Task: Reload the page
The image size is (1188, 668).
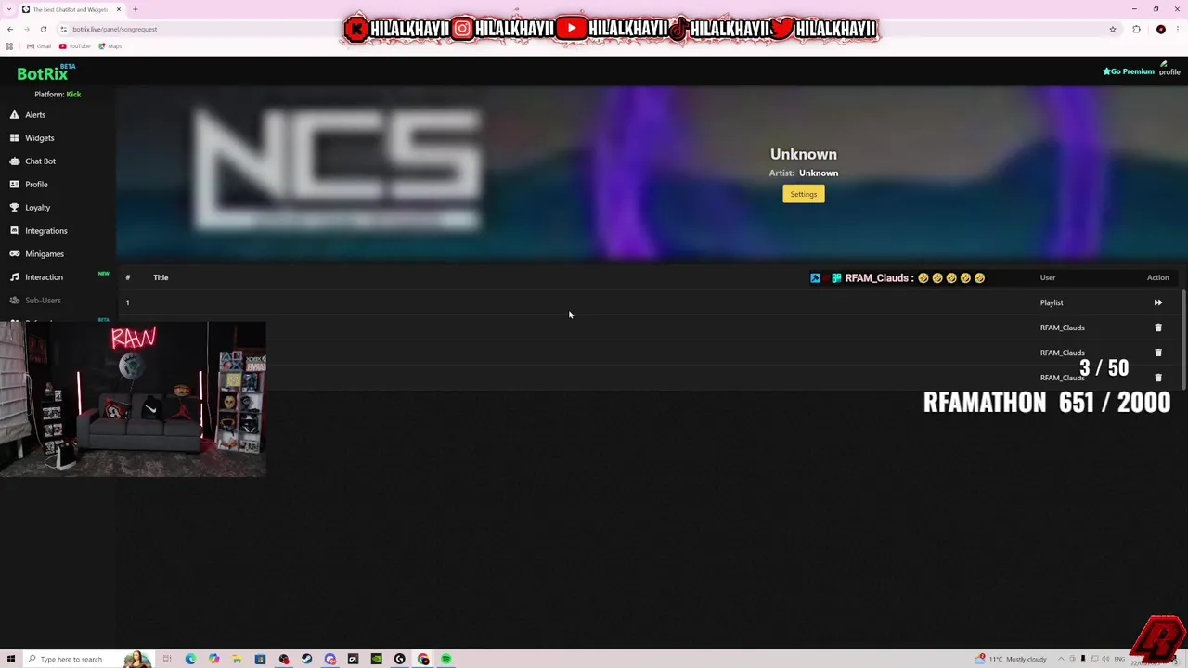Action: point(43,29)
